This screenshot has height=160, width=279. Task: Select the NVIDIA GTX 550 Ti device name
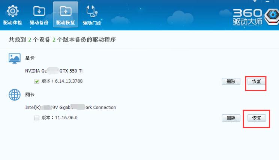point(54,71)
